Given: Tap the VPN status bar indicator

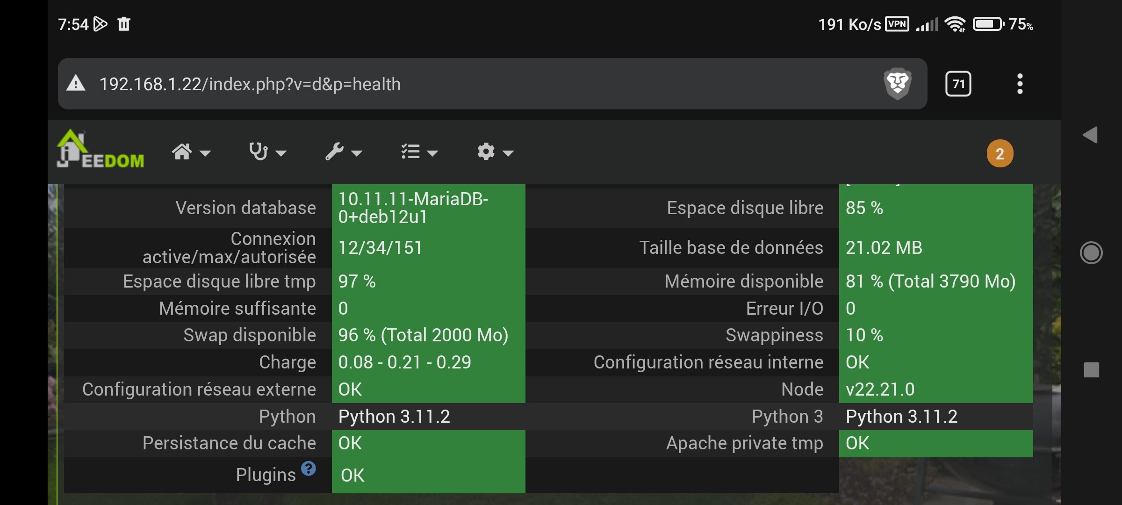Looking at the screenshot, I should click(897, 24).
